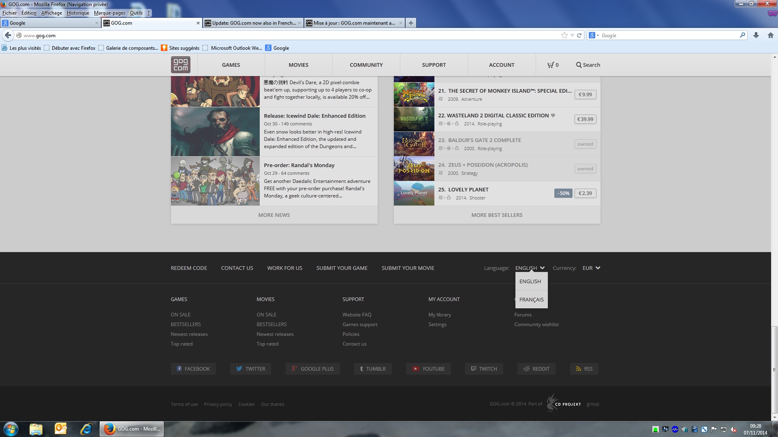Viewport: 778px width, 437px height.
Task: Open the WORK FOR US link
Action: 285,268
